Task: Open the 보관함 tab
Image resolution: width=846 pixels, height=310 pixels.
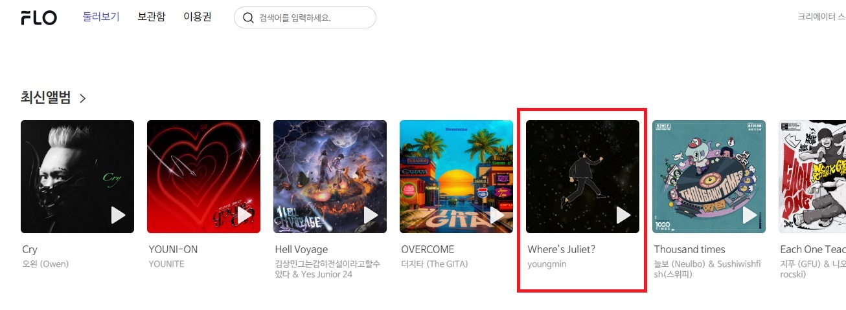Action: pyautogui.click(x=152, y=17)
